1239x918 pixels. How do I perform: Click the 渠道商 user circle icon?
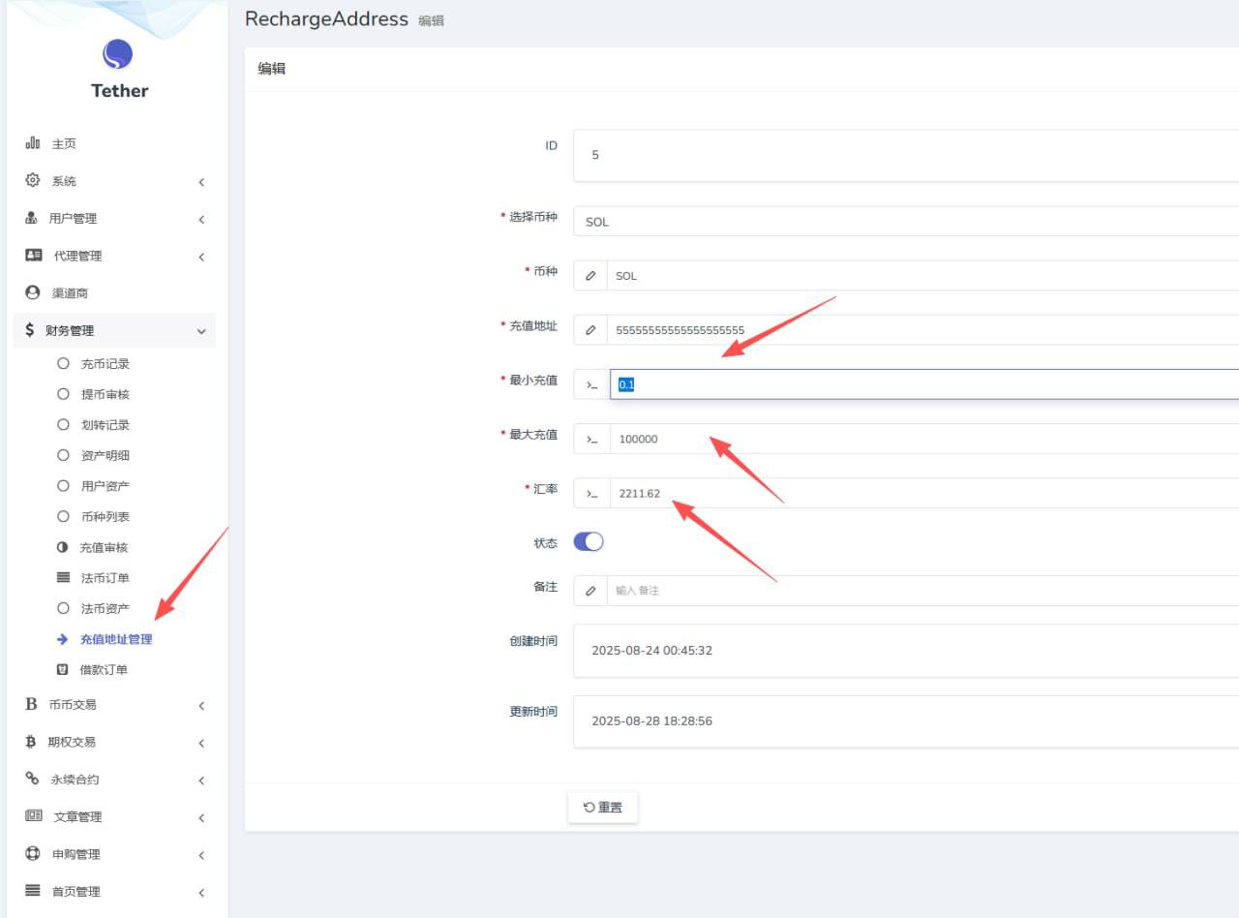tap(33, 292)
